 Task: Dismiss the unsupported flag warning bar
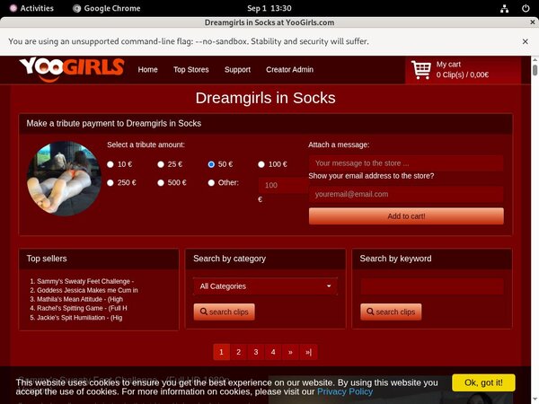525,41
